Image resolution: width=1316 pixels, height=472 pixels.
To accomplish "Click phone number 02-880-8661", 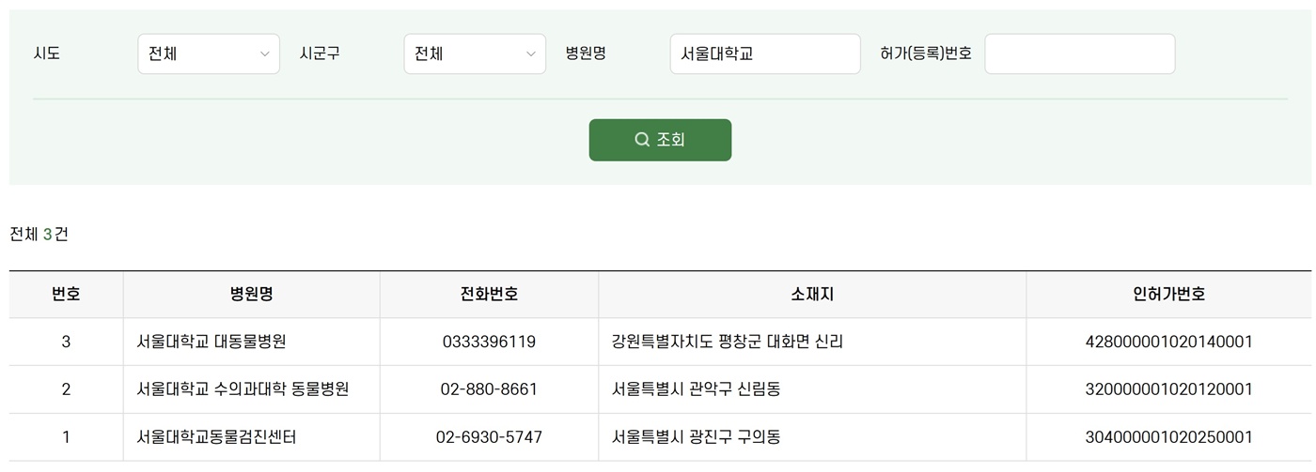I will point(489,388).
